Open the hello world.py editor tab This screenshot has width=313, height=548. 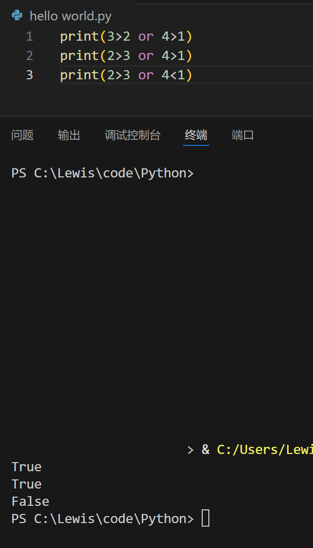(70, 16)
